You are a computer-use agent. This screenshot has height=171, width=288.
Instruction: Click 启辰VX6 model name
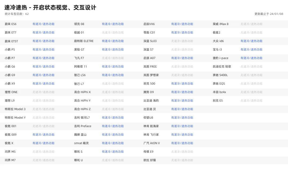coord(149,24)
